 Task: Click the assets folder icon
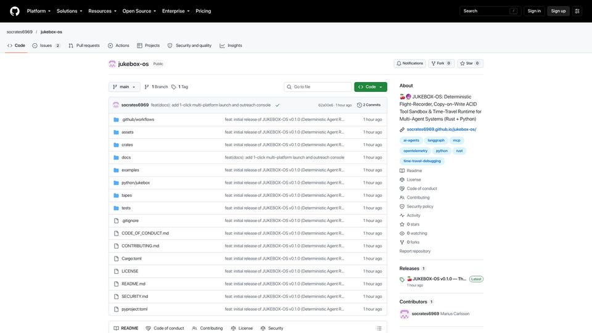117,132
